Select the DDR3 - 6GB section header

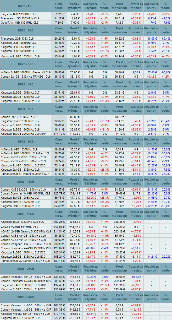pyautogui.click(x=25, y=109)
